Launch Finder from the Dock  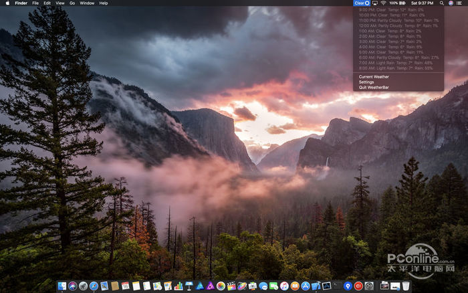click(62, 286)
